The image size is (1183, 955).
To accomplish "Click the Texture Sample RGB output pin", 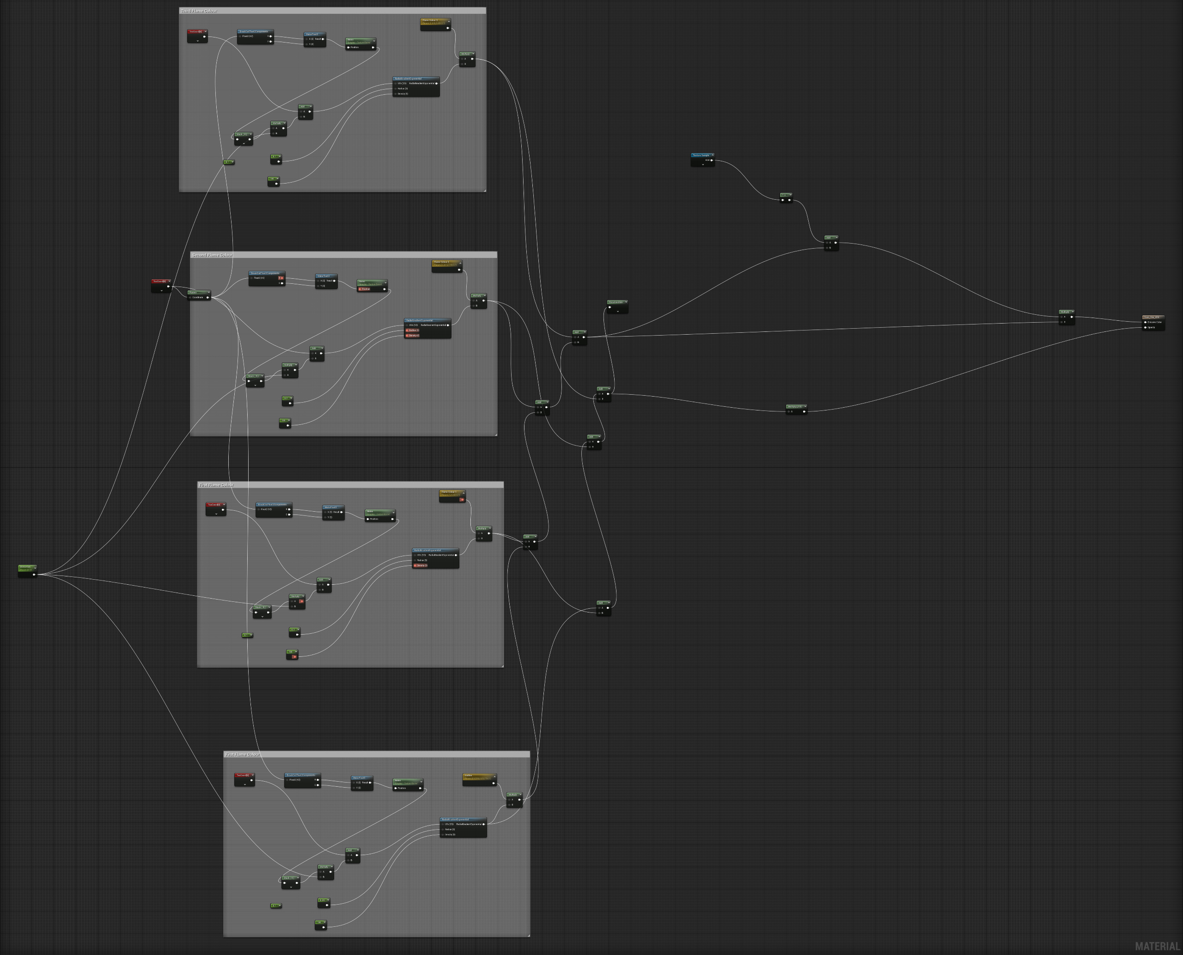I will (x=712, y=160).
